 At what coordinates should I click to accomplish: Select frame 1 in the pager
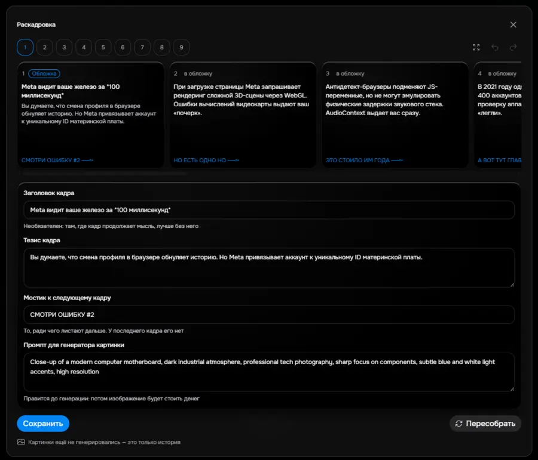pyautogui.click(x=25, y=47)
